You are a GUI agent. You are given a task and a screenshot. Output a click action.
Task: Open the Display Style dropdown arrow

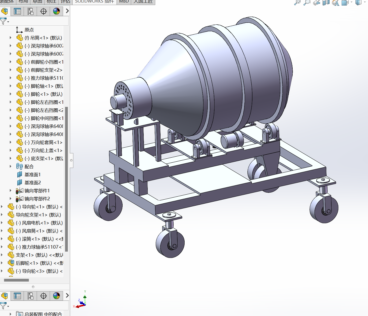(x=365, y=2)
